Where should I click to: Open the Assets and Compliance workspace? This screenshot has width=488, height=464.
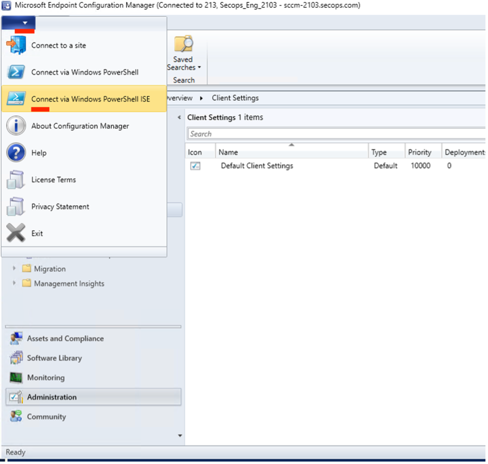(x=93, y=339)
